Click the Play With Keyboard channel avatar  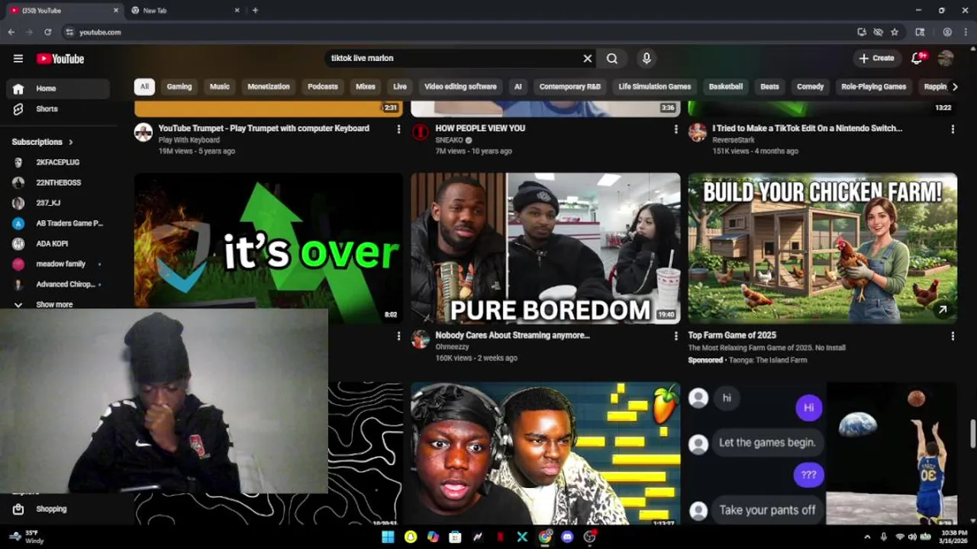143,133
